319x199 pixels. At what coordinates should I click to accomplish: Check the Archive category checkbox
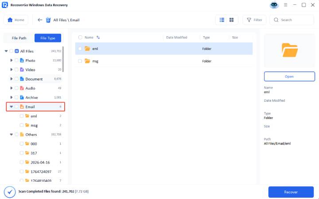pos(16,97)
